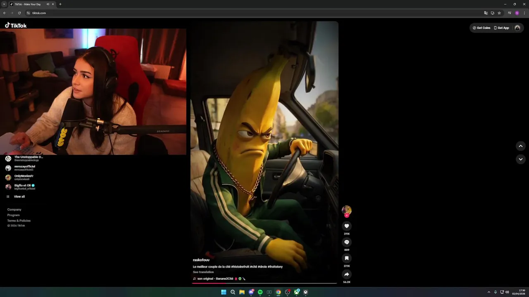The height and width of the screenshot is (297, 529).
Task: Open Spotify from the taskbar
Action: tap(260, 292)
